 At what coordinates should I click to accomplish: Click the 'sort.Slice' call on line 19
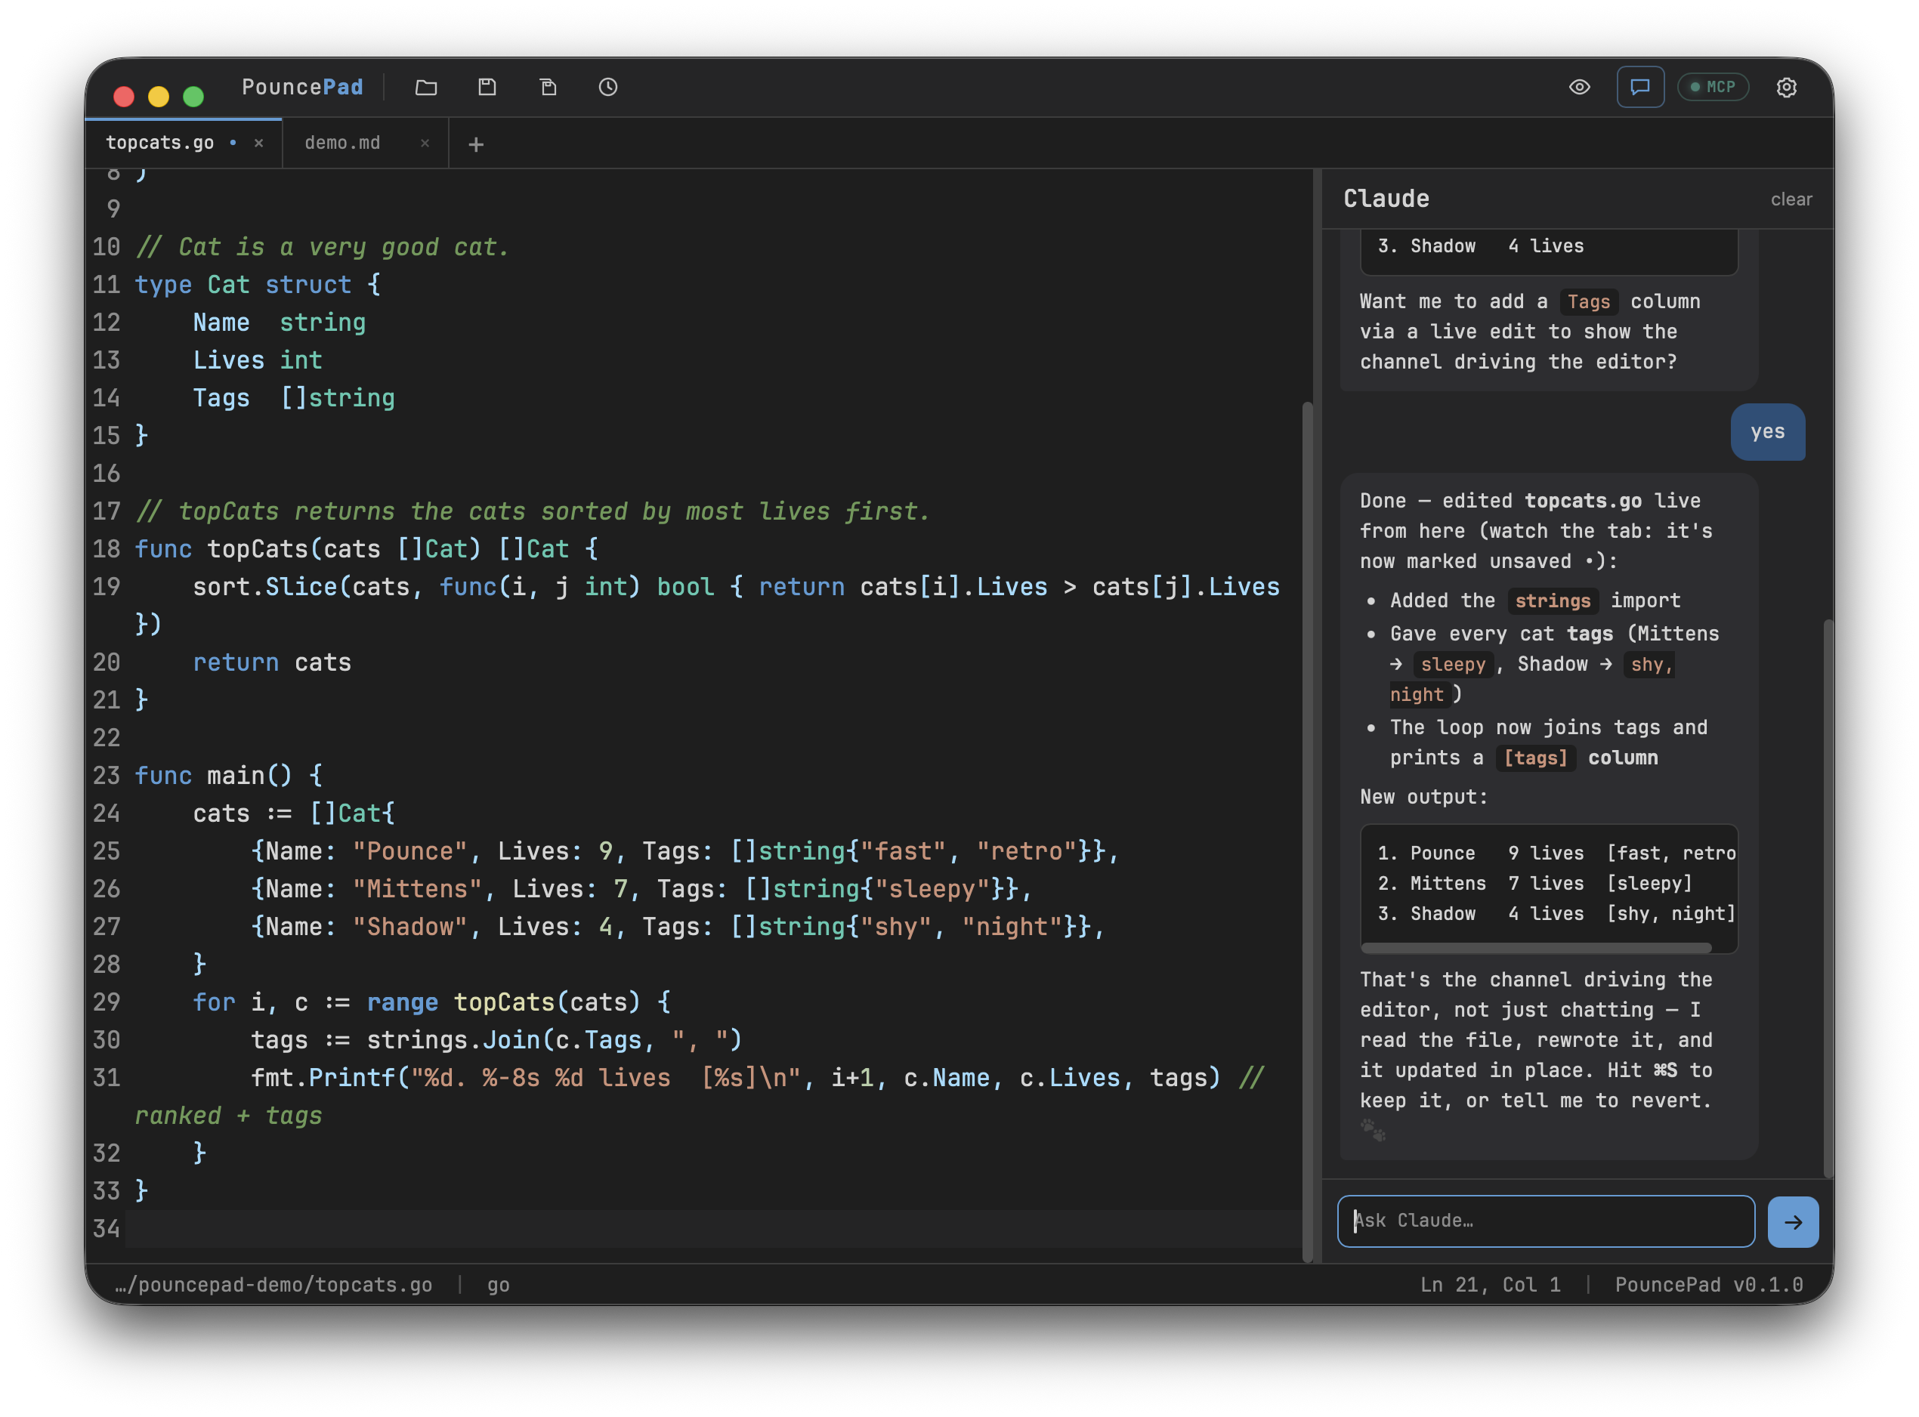click(264, 587)
